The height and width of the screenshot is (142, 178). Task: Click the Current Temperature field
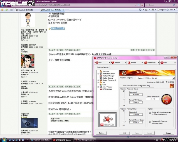(x=153, y=99)
